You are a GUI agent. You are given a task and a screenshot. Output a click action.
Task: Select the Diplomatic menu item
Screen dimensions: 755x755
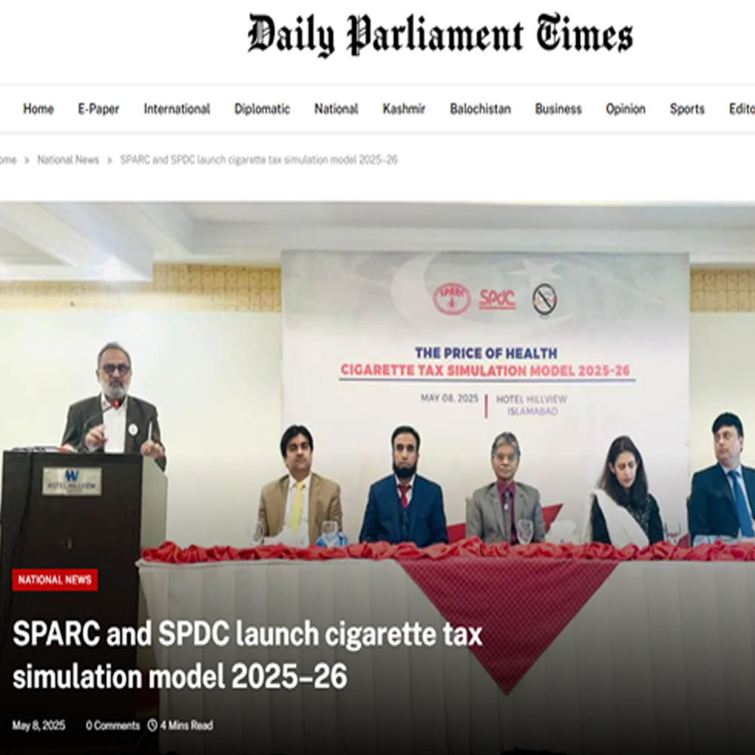point(262,109)
